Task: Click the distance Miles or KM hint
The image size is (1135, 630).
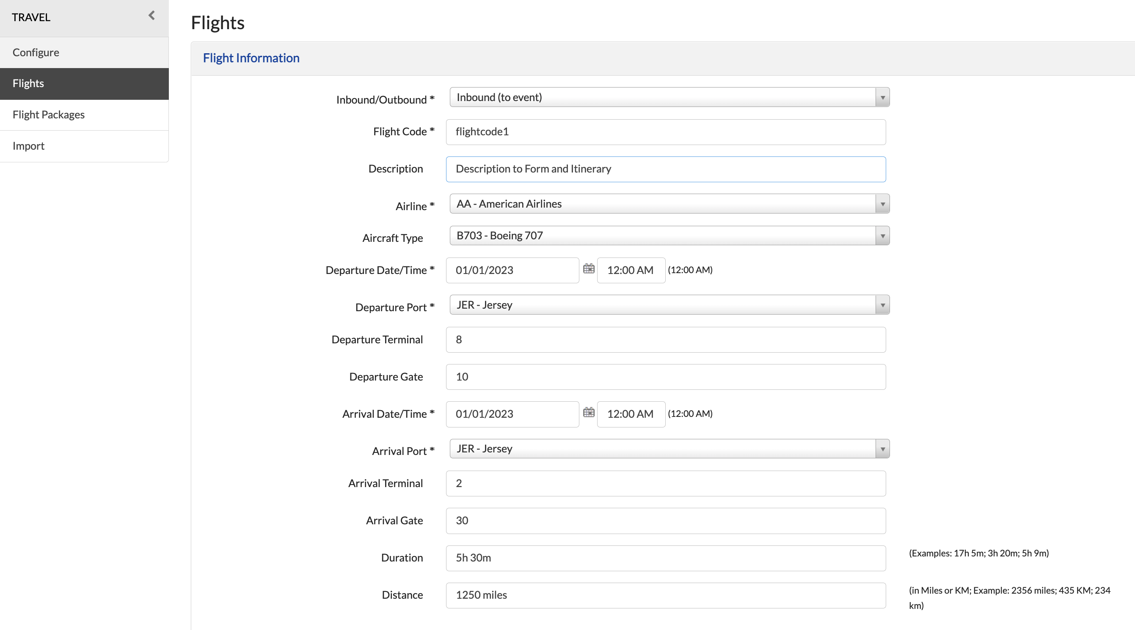Action: (1010, 598)
